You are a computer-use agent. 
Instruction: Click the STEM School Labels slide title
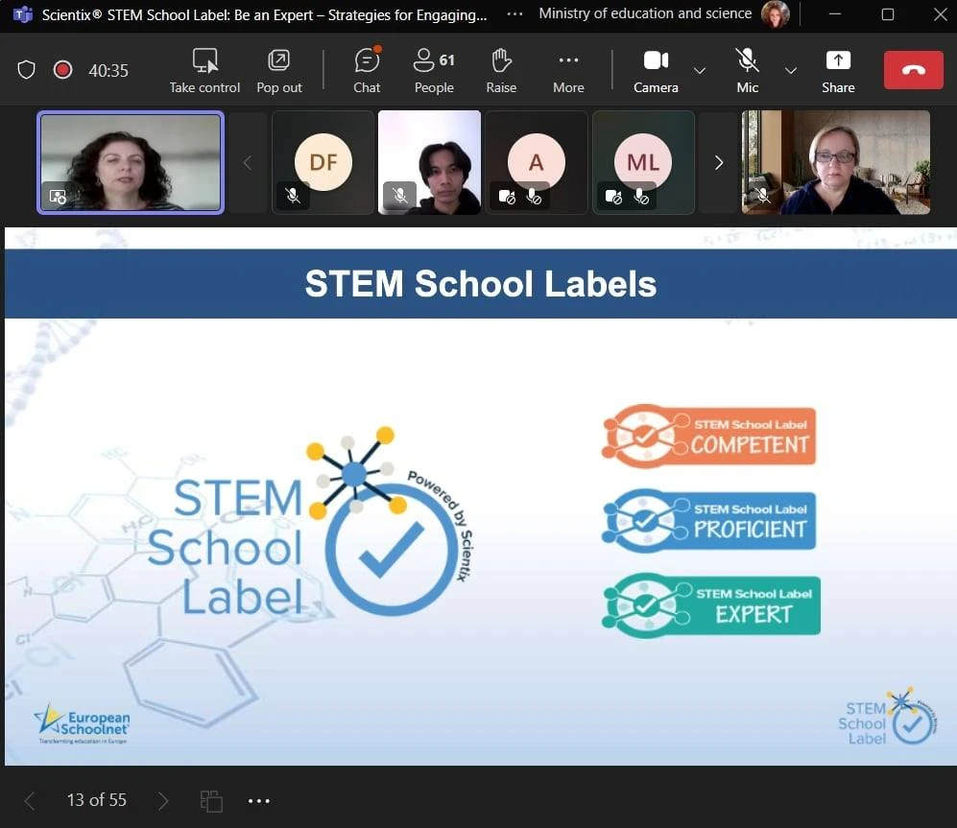480,284
